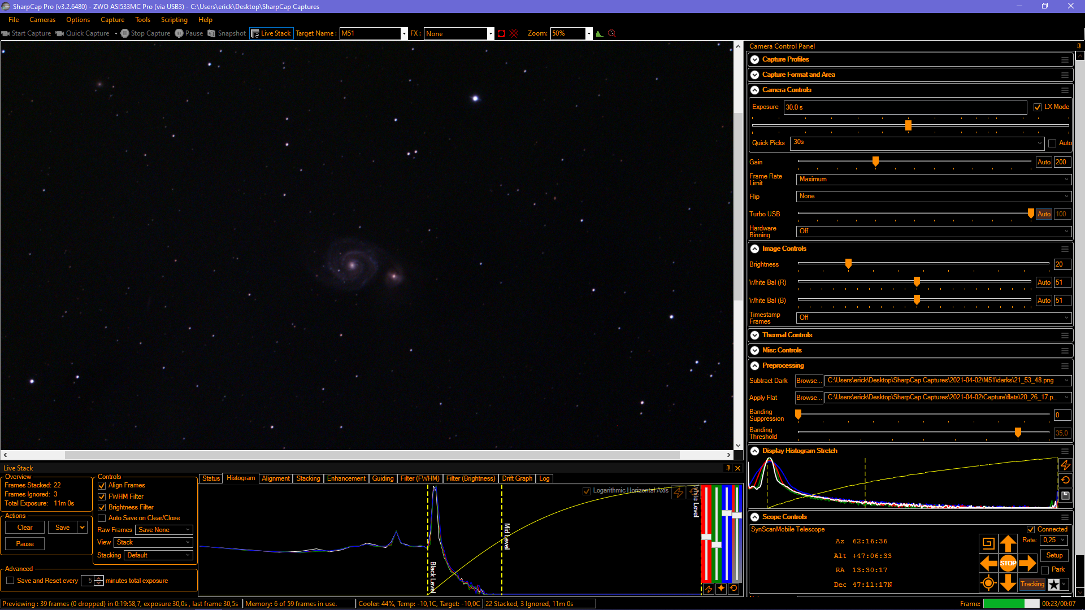
Task: Close the Live Stack panel
Action: click(x=737, y=468)
